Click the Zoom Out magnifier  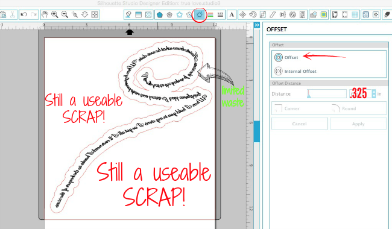tap(65, 14)
